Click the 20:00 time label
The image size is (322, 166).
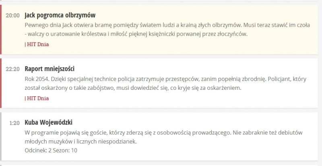(13, 16)
